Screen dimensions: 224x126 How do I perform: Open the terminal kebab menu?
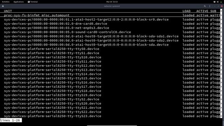(x=210, y=6)
